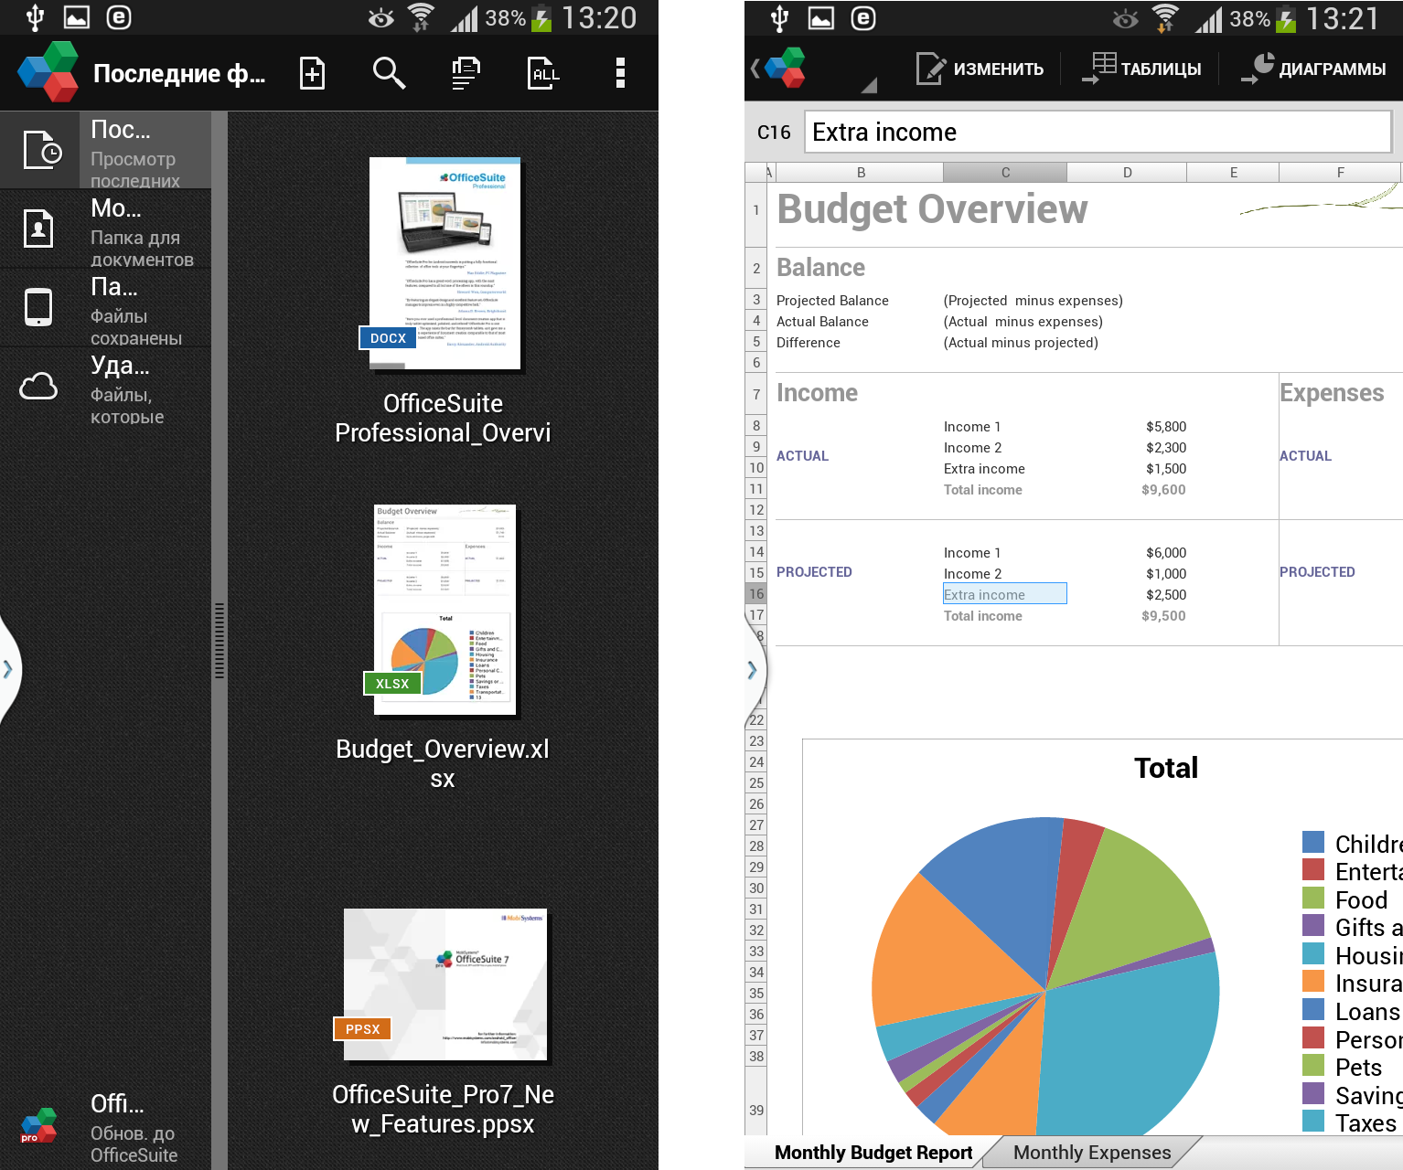Select column C header
1403x1170 pixels.
tap(1005, 172)
